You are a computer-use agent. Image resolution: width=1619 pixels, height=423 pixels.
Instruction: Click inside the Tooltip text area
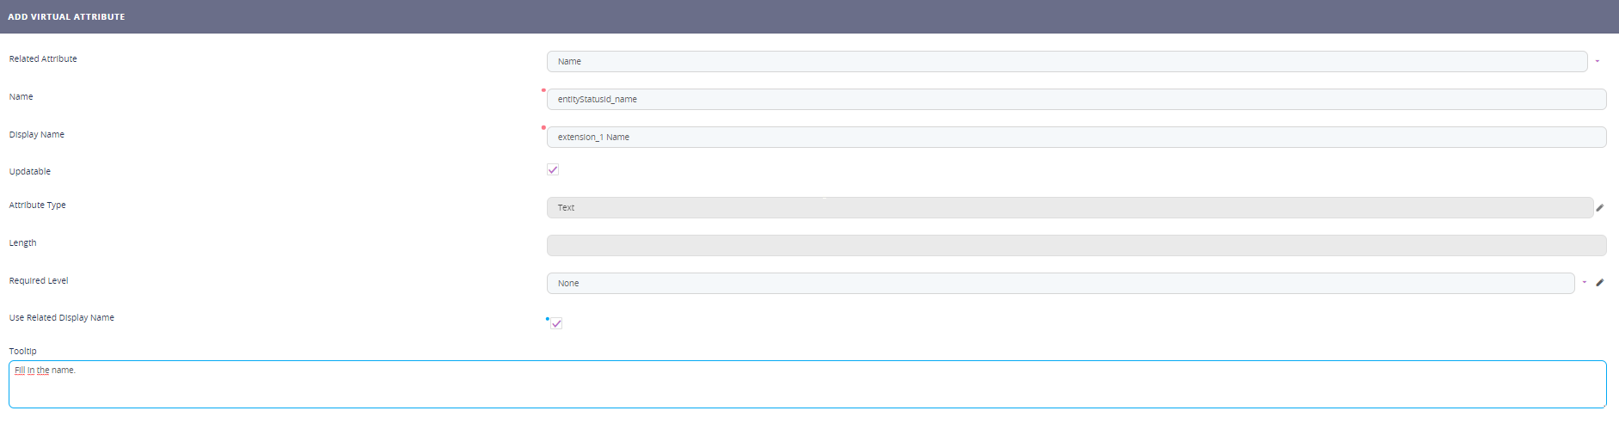coord(806,385)
